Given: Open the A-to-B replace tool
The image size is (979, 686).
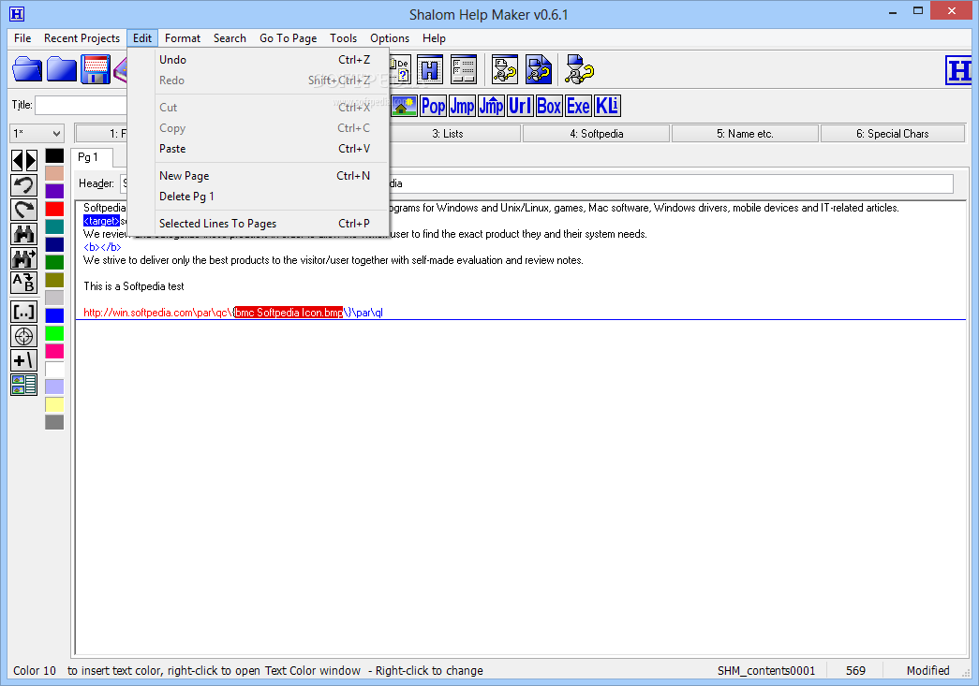Looking at the screenshot, I should [23, 283].
